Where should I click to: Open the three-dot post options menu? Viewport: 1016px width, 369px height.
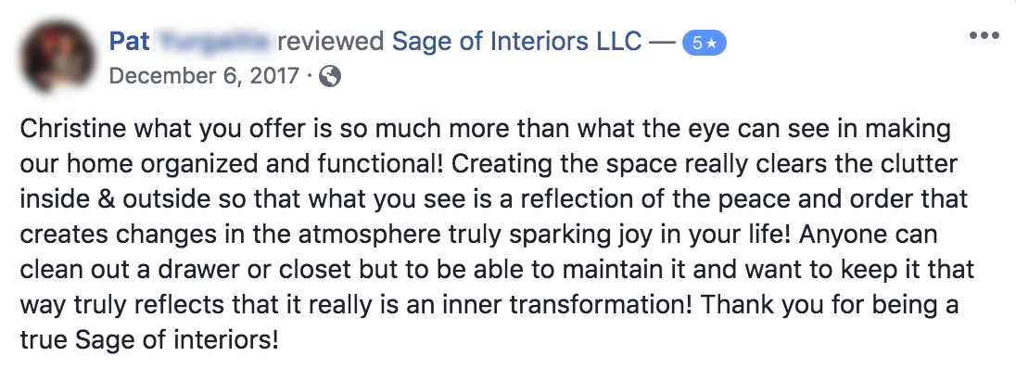pos(984,35)
